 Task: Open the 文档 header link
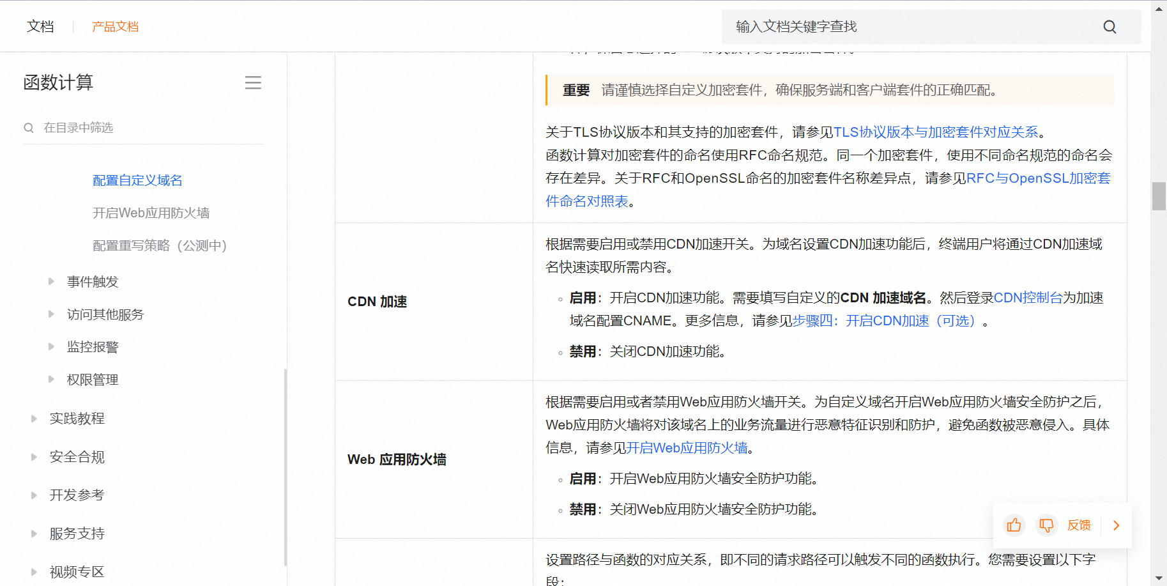pos(40,27)
